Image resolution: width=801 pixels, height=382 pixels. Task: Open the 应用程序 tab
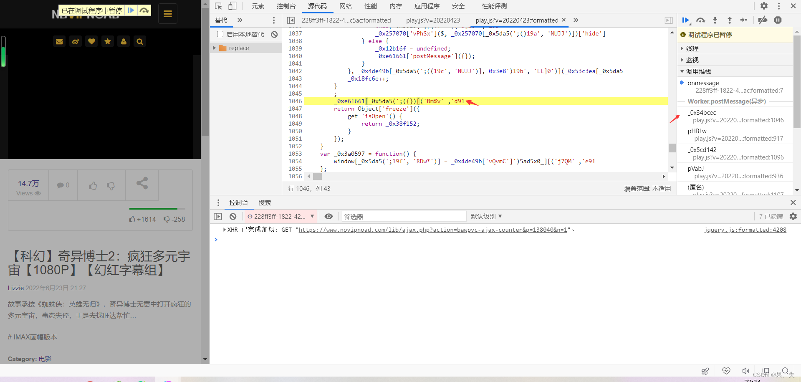pyautogui.click(x=427, y=6)
